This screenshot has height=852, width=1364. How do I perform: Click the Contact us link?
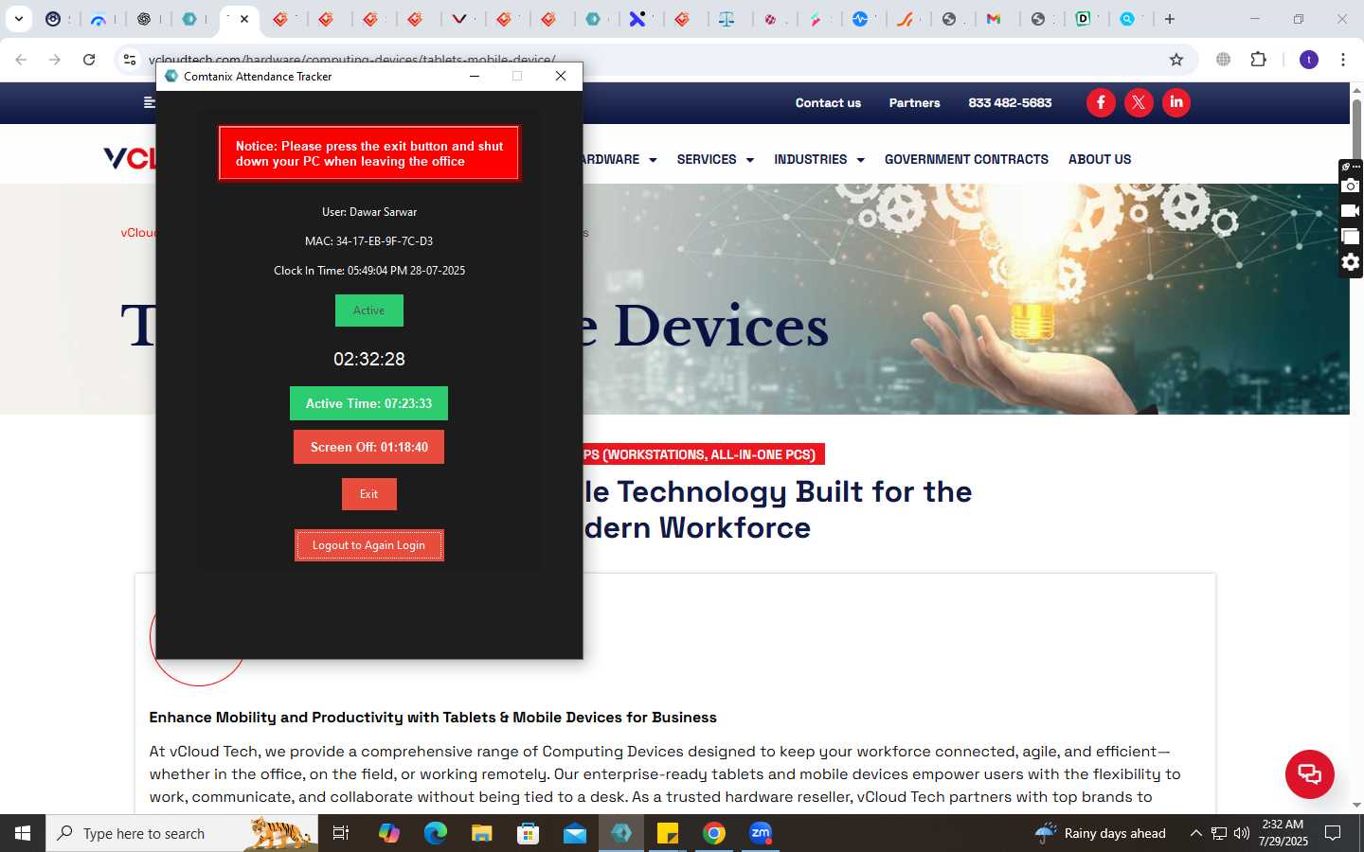[828, 102]
